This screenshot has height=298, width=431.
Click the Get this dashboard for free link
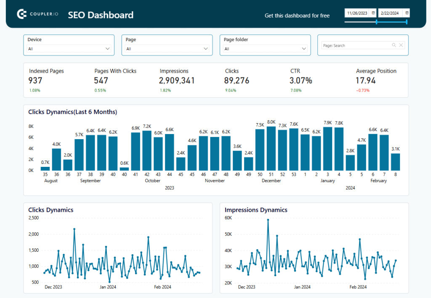(x=297, y=16)
